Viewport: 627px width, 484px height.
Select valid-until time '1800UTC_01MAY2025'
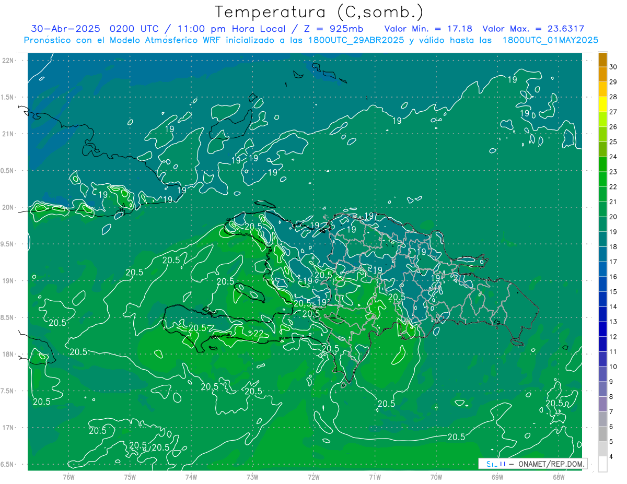(550, 40)
